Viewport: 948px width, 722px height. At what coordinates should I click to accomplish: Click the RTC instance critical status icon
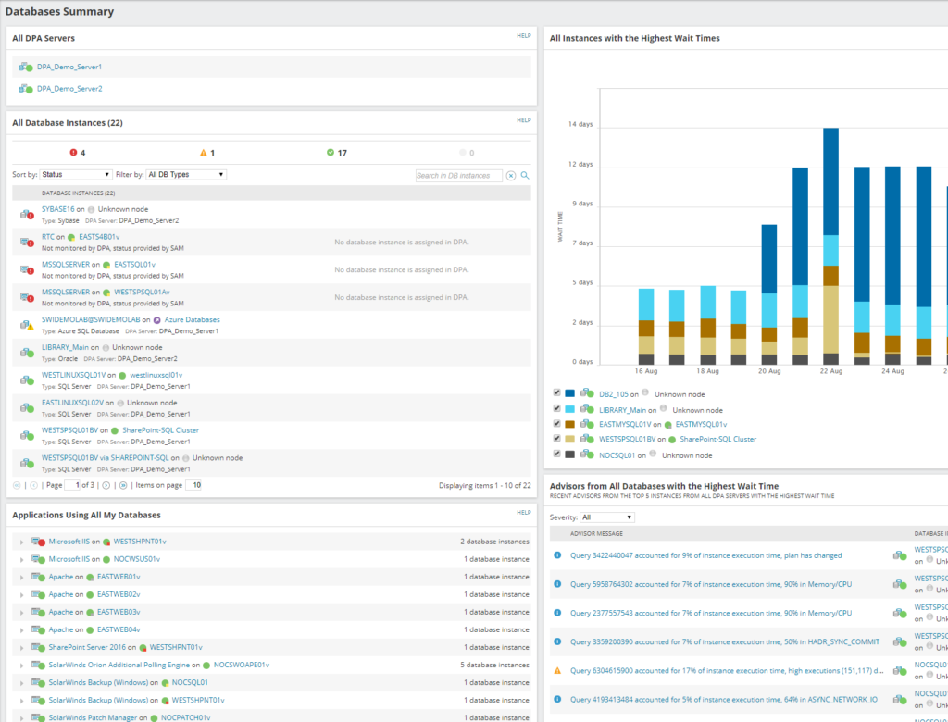(27, 242)
